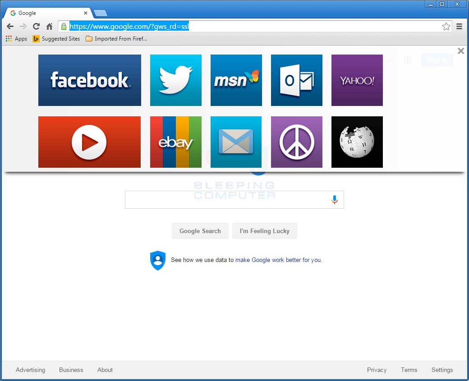
Task: Click the I'm Feeling Lucky button
Action: tap(265, 231)
